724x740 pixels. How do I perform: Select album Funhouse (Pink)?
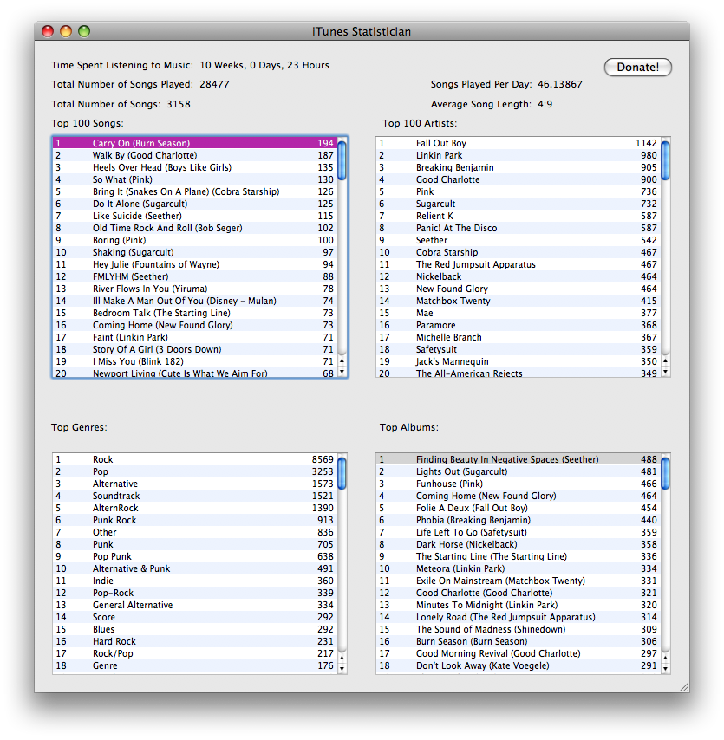519,484
